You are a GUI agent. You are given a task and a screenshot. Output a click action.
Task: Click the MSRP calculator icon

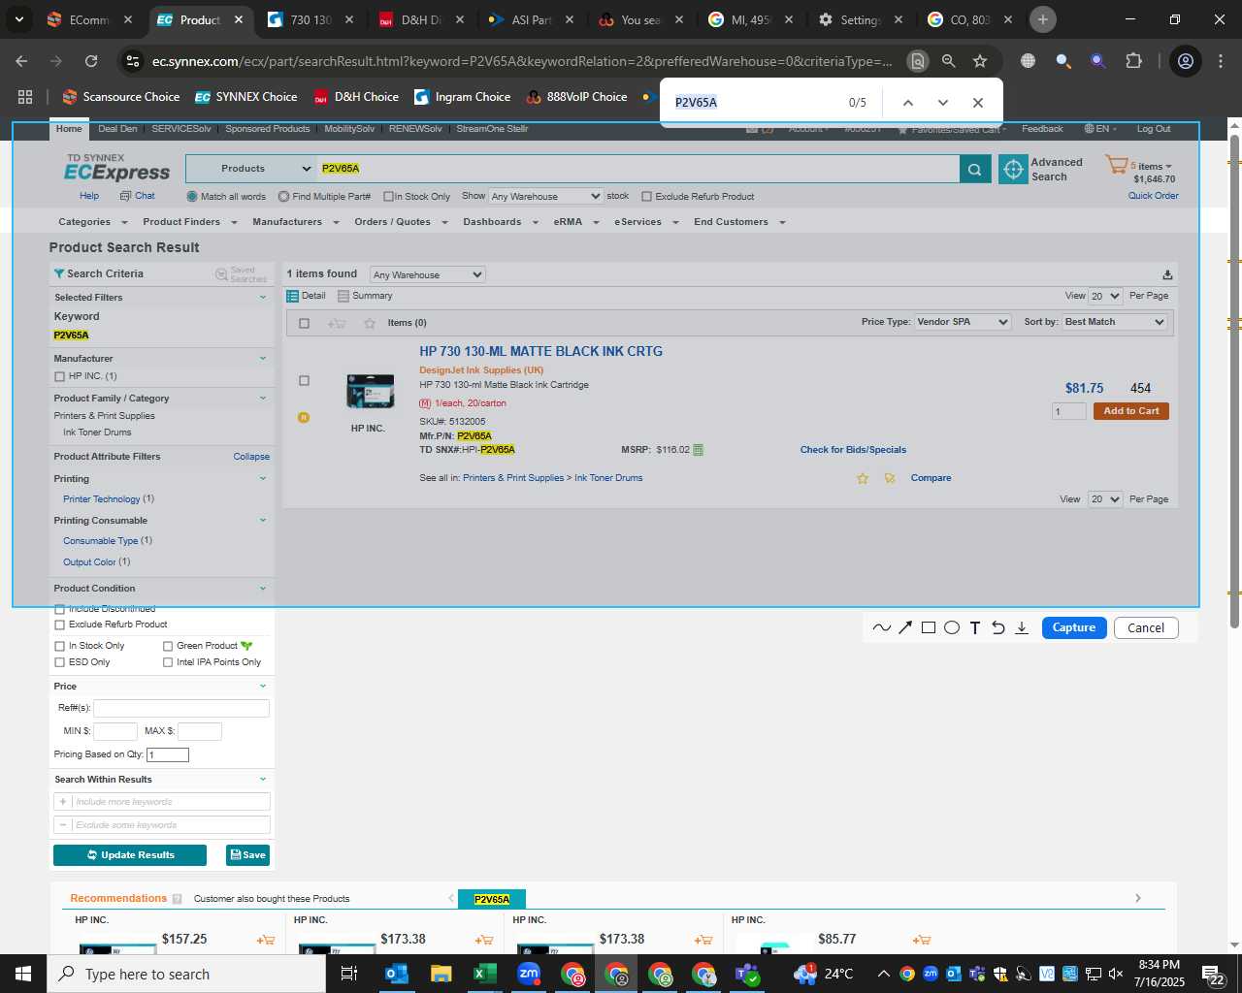click(699, 450)
